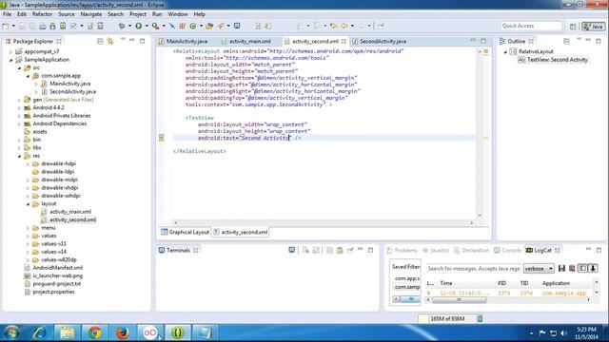Switch to the Java perspective button

[x=593, y=27]
